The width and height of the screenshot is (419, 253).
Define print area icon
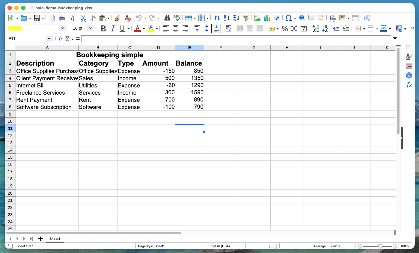pyautogui.click(x=333, y=18)
